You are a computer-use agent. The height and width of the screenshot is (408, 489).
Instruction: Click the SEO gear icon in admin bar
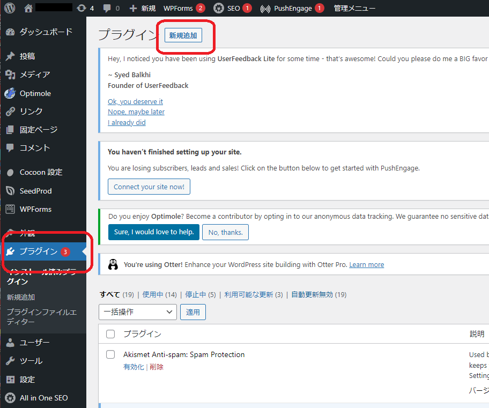click(219, 8)
